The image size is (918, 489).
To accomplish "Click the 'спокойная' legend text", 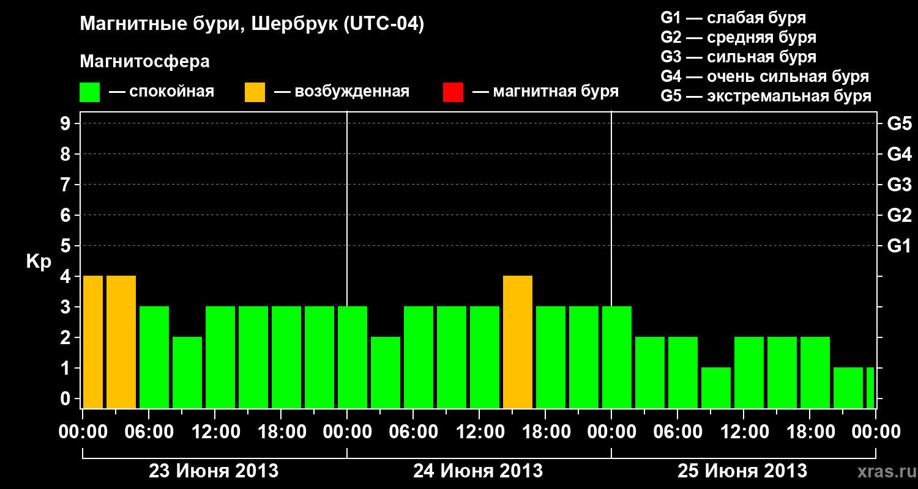I will tap(171, 92).
